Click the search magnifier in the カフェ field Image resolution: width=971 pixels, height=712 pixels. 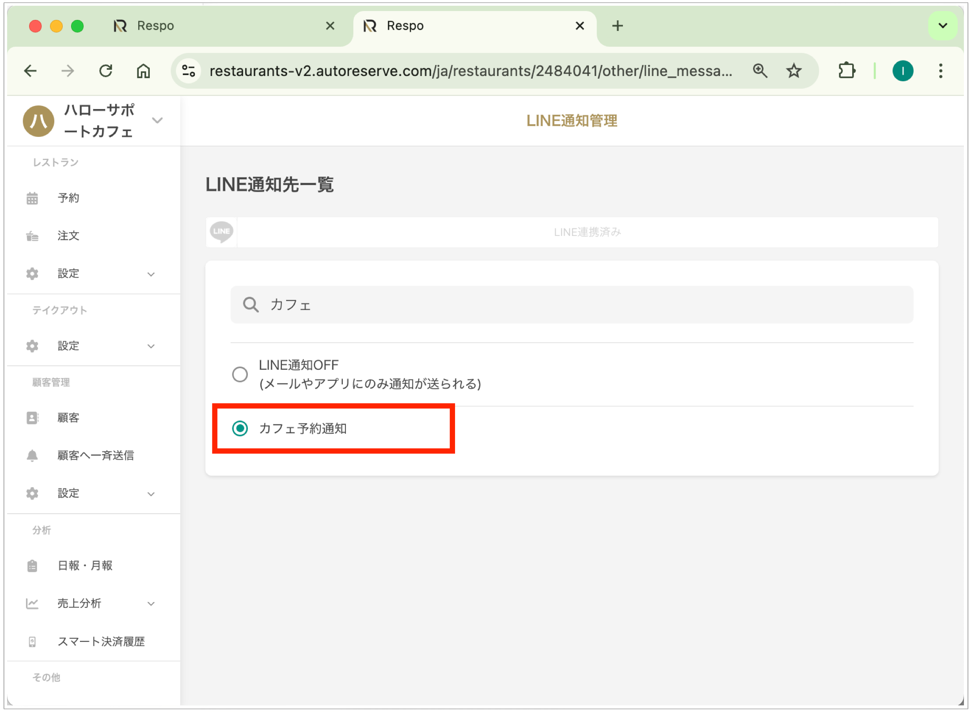tap(251, 305)
